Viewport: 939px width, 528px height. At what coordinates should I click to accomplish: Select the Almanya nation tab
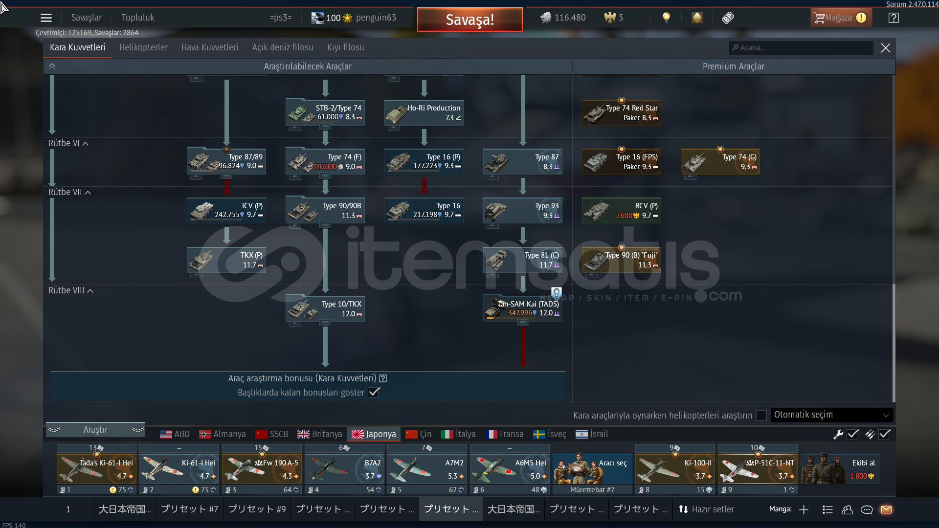pyautogui.click(x=223, y=434)
